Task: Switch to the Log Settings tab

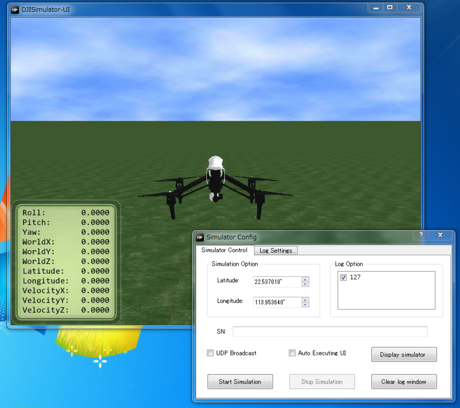Action: 275,251
